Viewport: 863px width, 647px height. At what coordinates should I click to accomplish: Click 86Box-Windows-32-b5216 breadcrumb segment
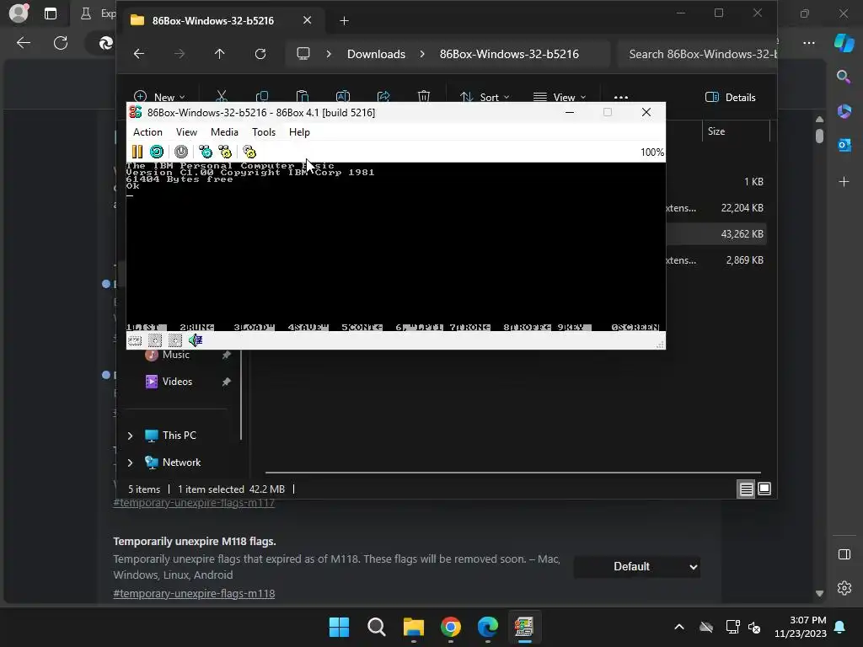click(x=509, y=54)
